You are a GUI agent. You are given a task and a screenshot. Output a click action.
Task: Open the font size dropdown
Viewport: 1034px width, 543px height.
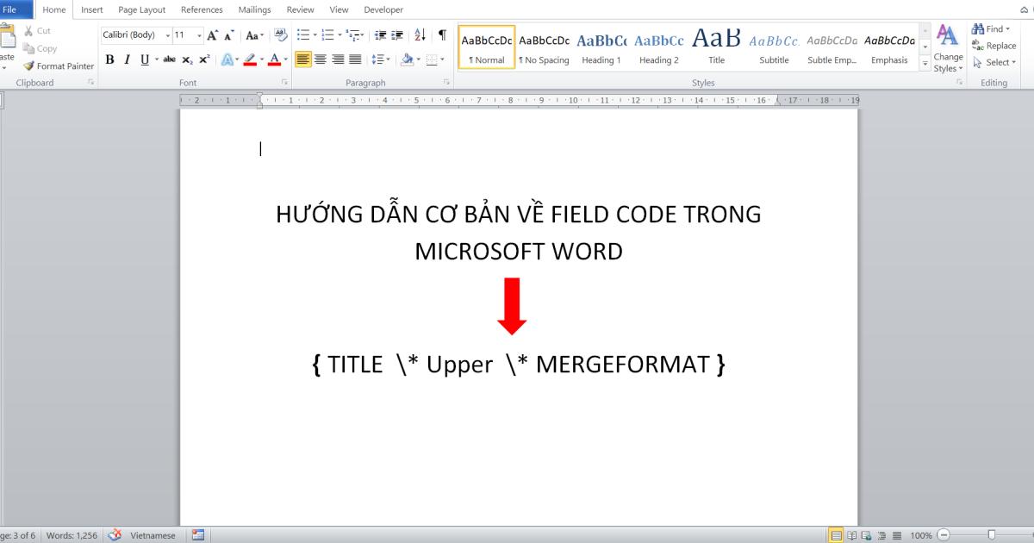click(x=198, y=35)
